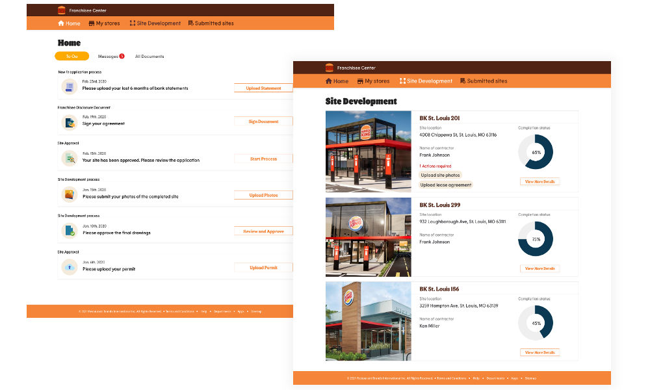Image resolution: width=650 pixels, height=390 pixels.
Task: Open the BK St. Louis 299 store photo
Action: (x=368, y=237)
